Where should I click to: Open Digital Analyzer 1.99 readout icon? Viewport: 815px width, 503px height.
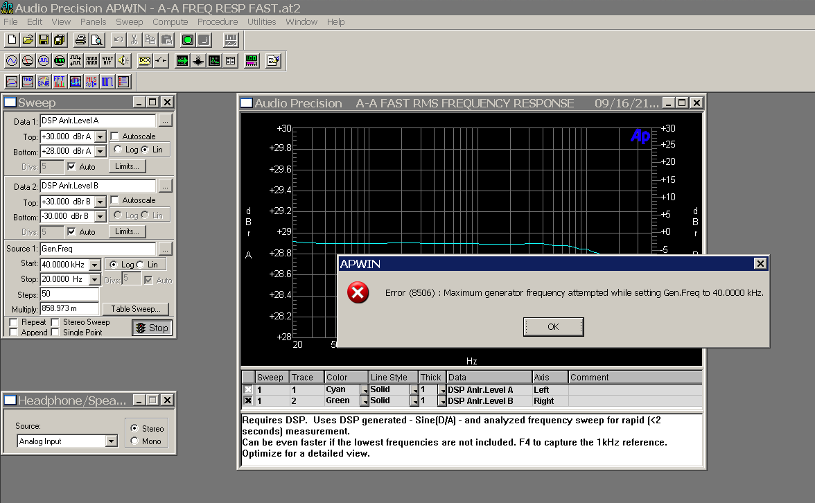[60, 61]
